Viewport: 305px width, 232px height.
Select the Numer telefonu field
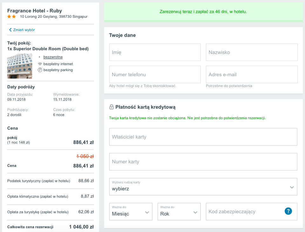pos(155,75)
